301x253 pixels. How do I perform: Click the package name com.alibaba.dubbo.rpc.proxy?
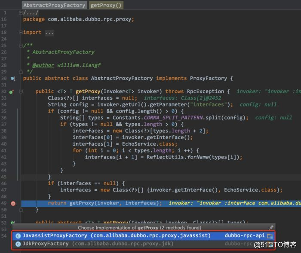tap(89, 19)
